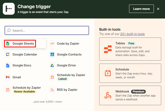Click the Change trigger heading
This screenshot has height=111, width=165.
34,7
